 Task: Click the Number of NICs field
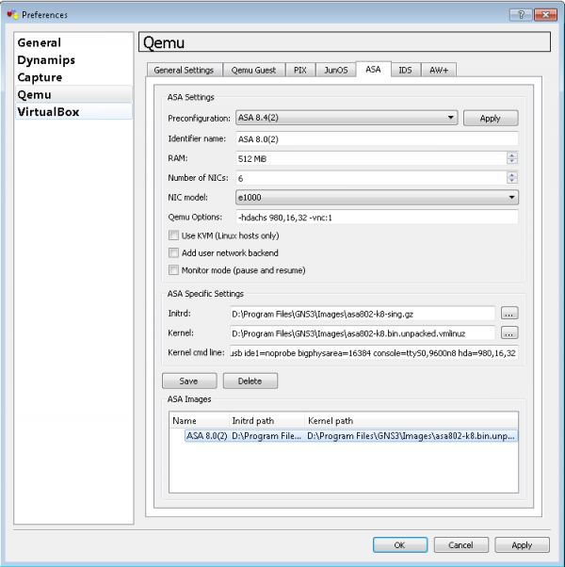click(371, 178)
